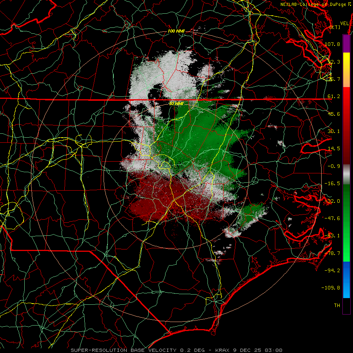Click the -94.2 legend value
The image size is (353, 353).
(x=332, y=271)
